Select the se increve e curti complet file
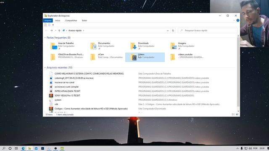The image size is (269, 151). [x=66, y=87]
